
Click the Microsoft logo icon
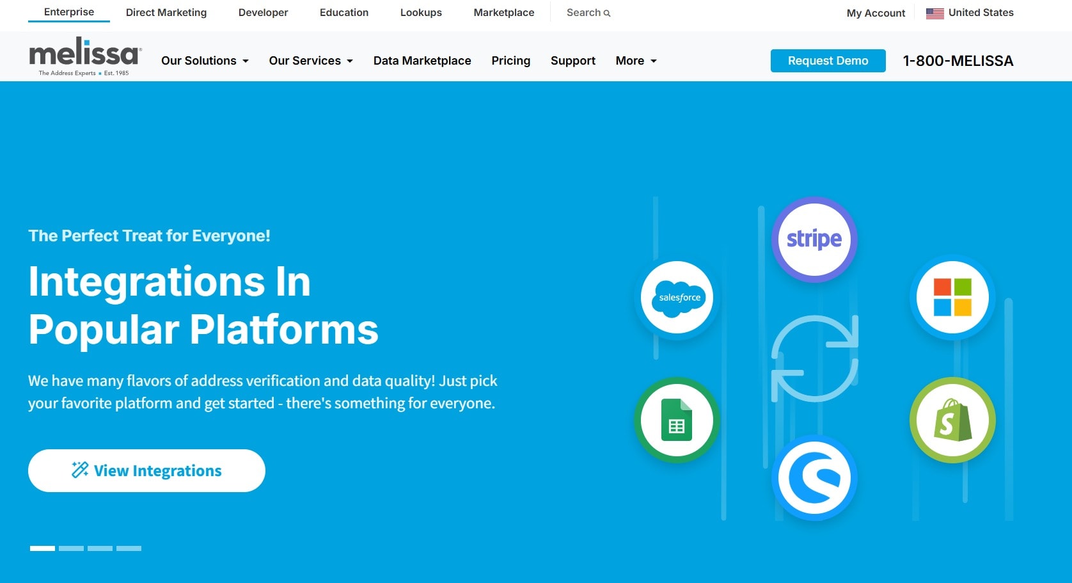coord(952,297)
